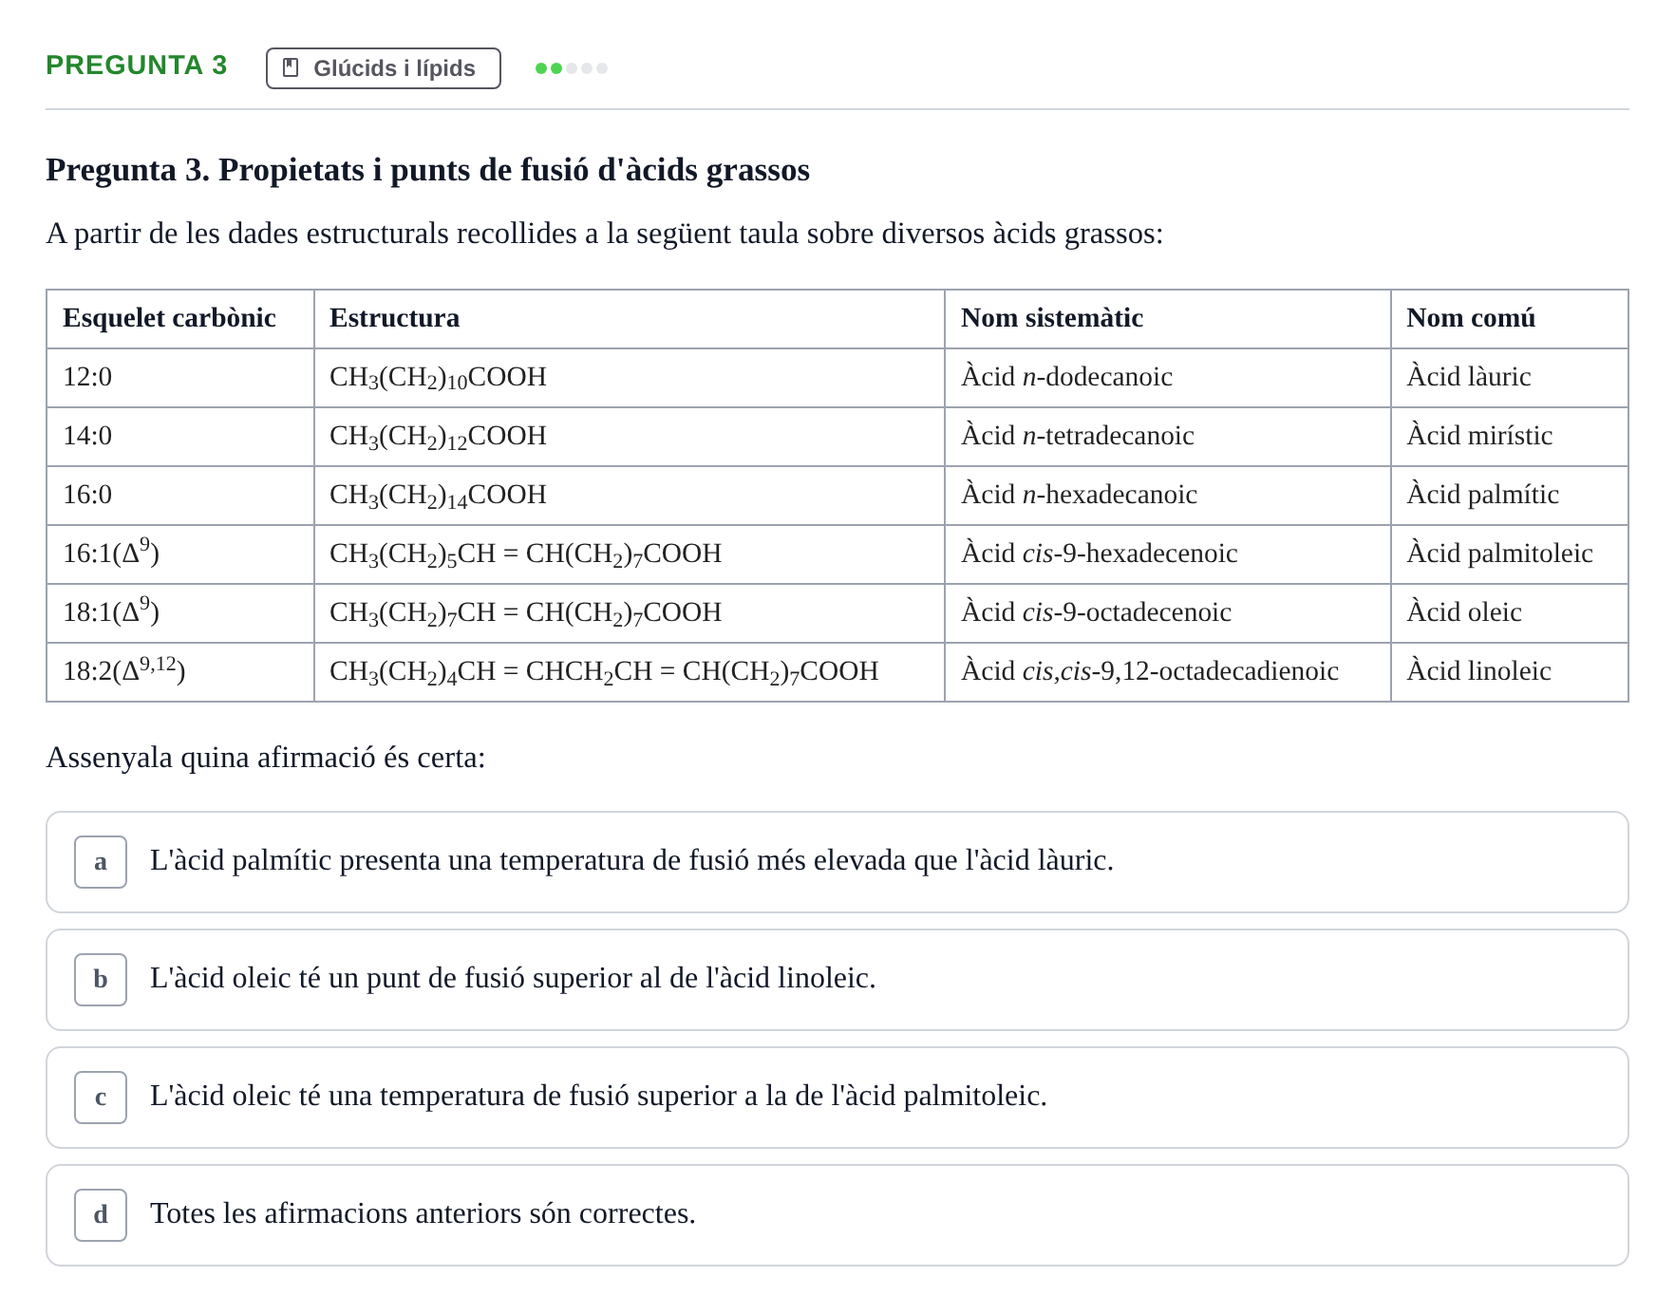Click the '18:2(Δ9,12)' table cell
Viewport: 1675px width, 1314px height.
pyautogui.click(x=180, y=672)
